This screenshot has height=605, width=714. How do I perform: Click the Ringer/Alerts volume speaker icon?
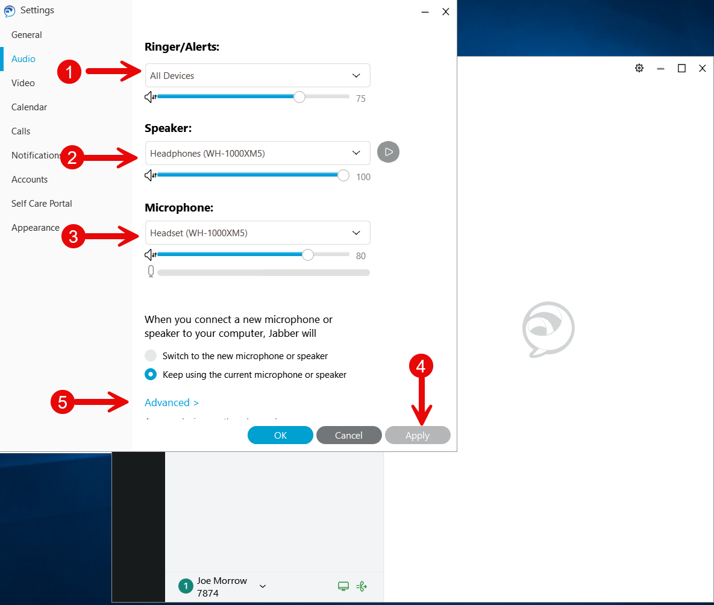tap(151, 97)
